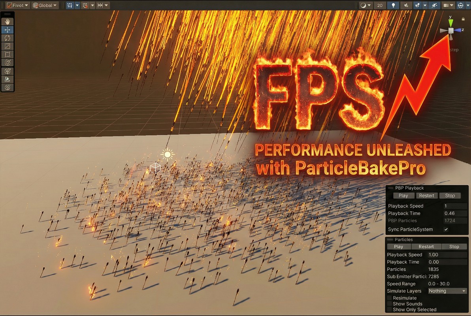Check Resimulate in the Particles panel
471x316 pixels.
point(389,298)
